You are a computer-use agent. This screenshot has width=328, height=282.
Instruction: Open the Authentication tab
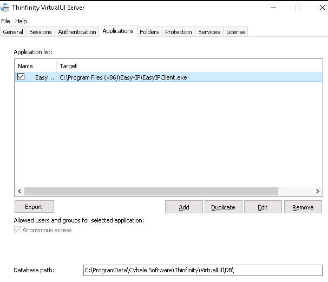77,32
